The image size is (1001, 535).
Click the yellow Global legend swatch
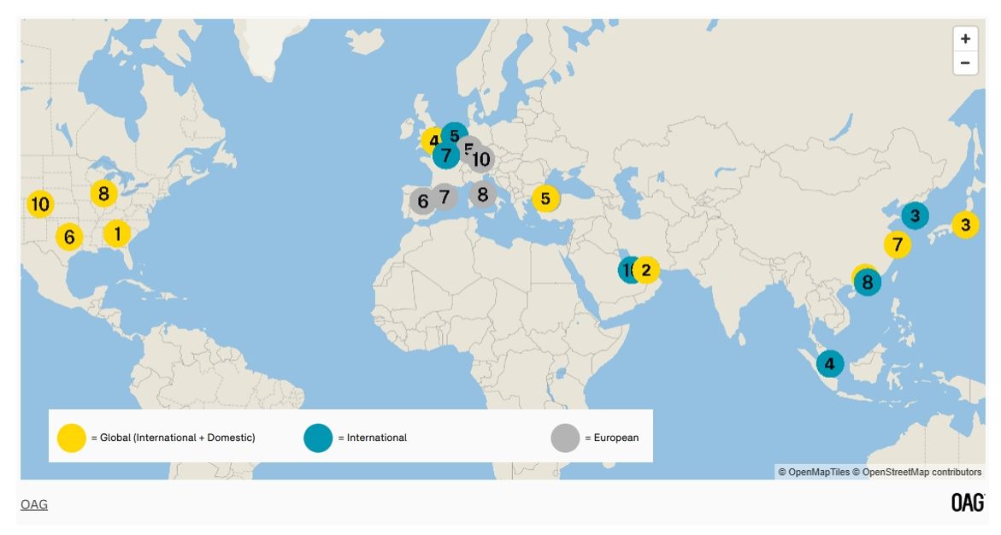pos(72,438)
